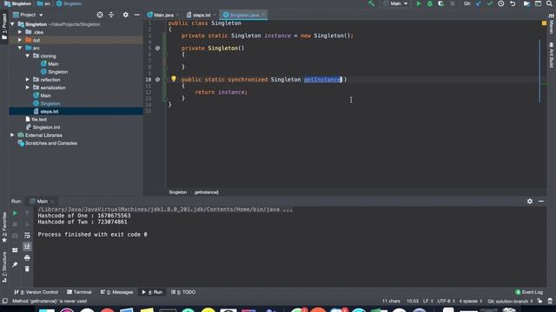
Task: Change the UTF-8 file encoding
Action: pyautogui.click(x=446, y=302)
